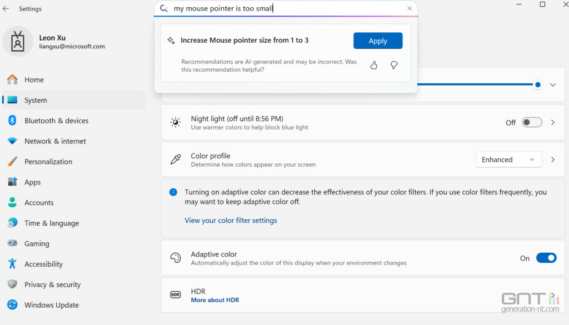Apply the mouse pointer size recommendation
Image resolution: width=569 pixels, height=325 pixels.
(378, 41)
